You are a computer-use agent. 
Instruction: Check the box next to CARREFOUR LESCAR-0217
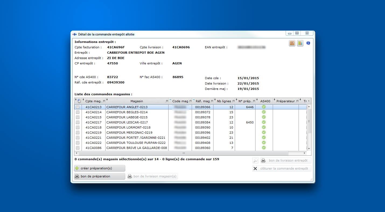[78, 122]
